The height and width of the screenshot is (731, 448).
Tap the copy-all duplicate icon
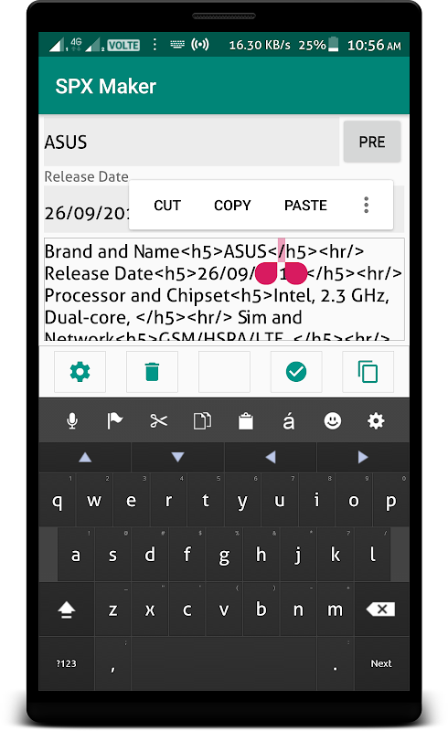click(368, 372)
